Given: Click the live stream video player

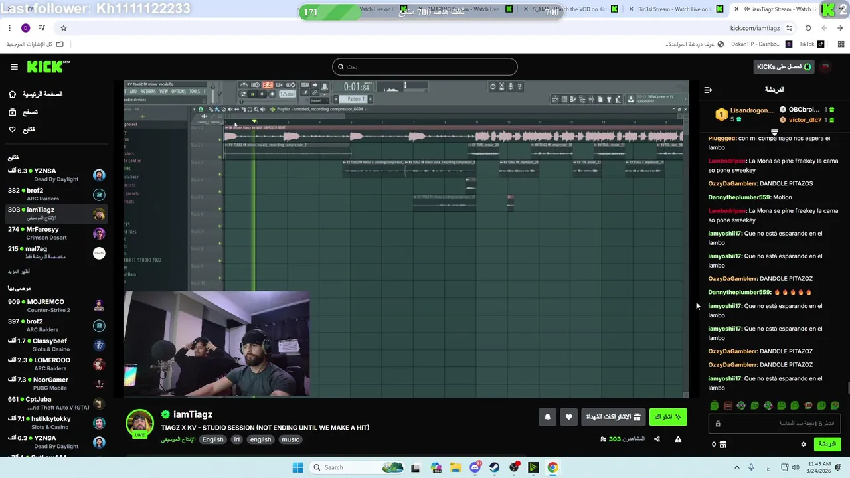Looking at the screenshot, I should point(406,239).
